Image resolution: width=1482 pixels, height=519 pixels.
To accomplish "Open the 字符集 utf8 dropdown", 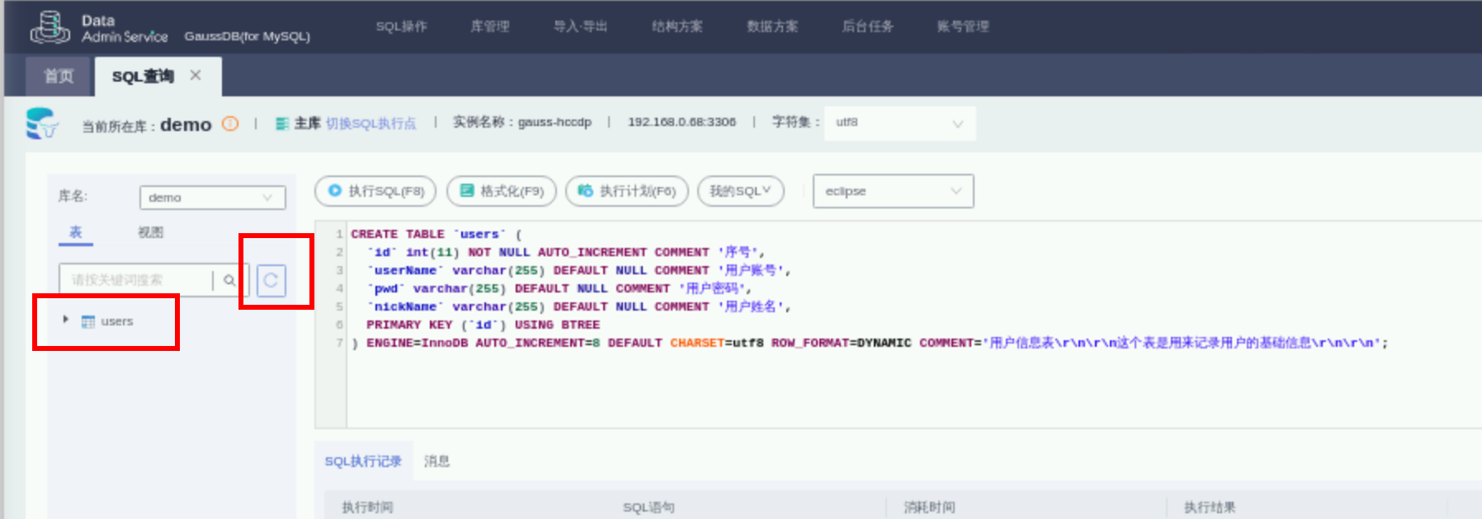I will (x=899, y=123).
